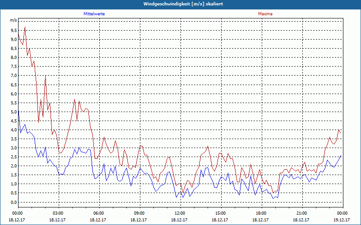The image size is (361, 225).
Task: Click the 3,0 y-axis value
Action: [14, 148]
